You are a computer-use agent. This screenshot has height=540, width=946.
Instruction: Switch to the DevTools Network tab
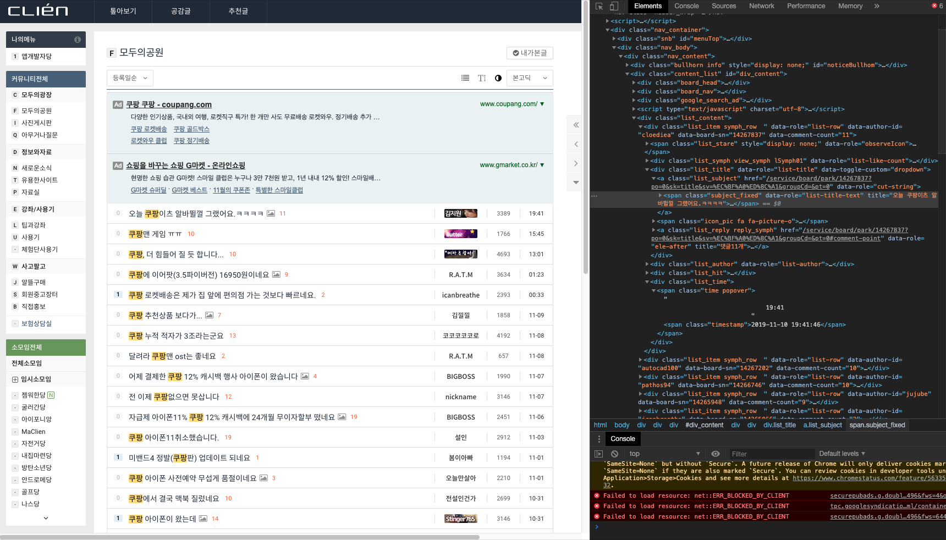tap(762, 6)
